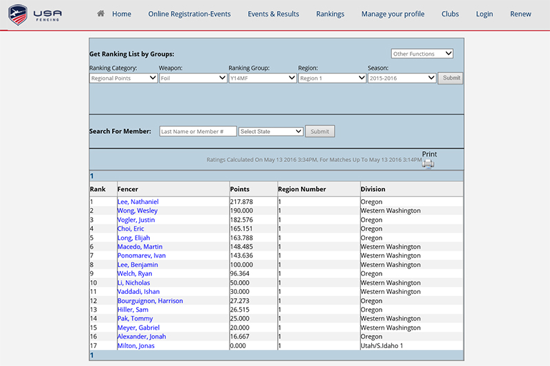550x366 pixels.
Task: Open fencer Ponomarev, Ivan
Action: (x=142, y=255)
